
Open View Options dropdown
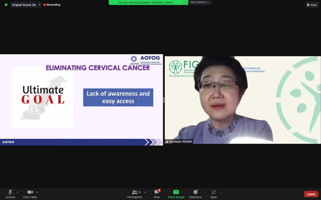tap(200, 2)
